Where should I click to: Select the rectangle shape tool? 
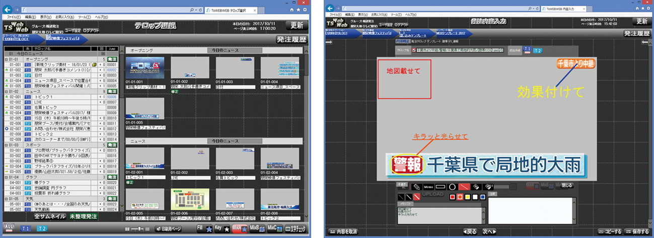coord(441,186)
